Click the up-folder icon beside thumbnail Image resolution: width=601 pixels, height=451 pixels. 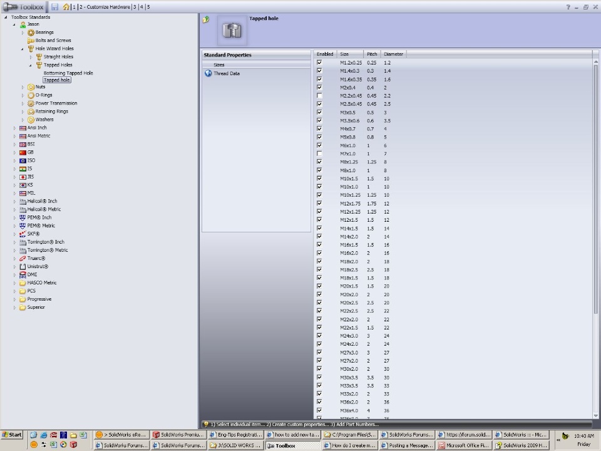206,19
